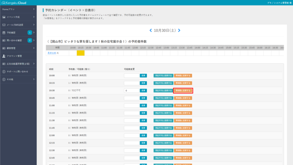Click the 問い合わせ確認 badge showing 2

tap(30, 40)
